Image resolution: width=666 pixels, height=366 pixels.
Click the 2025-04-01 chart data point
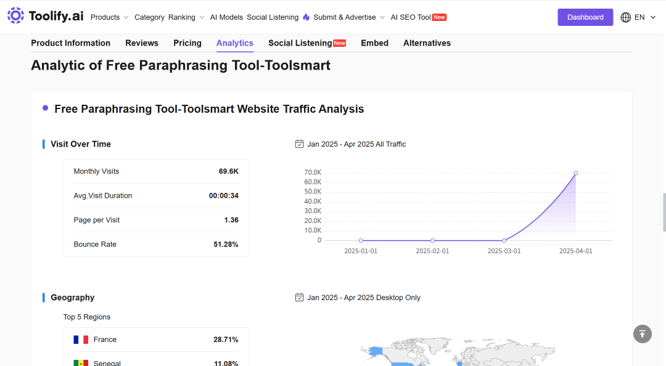pyautogui.click(x=576, y=173)
